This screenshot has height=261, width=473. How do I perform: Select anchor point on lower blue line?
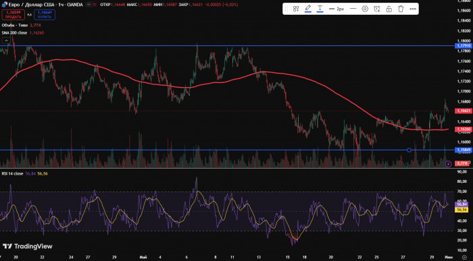(x=409, y=150)
